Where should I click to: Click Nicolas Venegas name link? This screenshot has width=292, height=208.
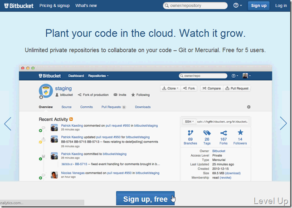73,173
